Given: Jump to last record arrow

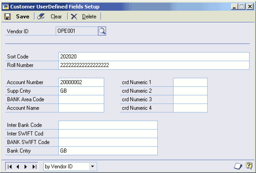Looking at the screenshot, I should pyautogui.click(x=34, y=167).
